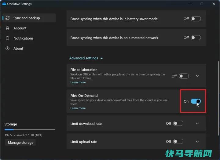Viewport: 220px width, 160px height.
Task: Expand the Limit upload rate chevron
Action: click(x=197, y=141)
